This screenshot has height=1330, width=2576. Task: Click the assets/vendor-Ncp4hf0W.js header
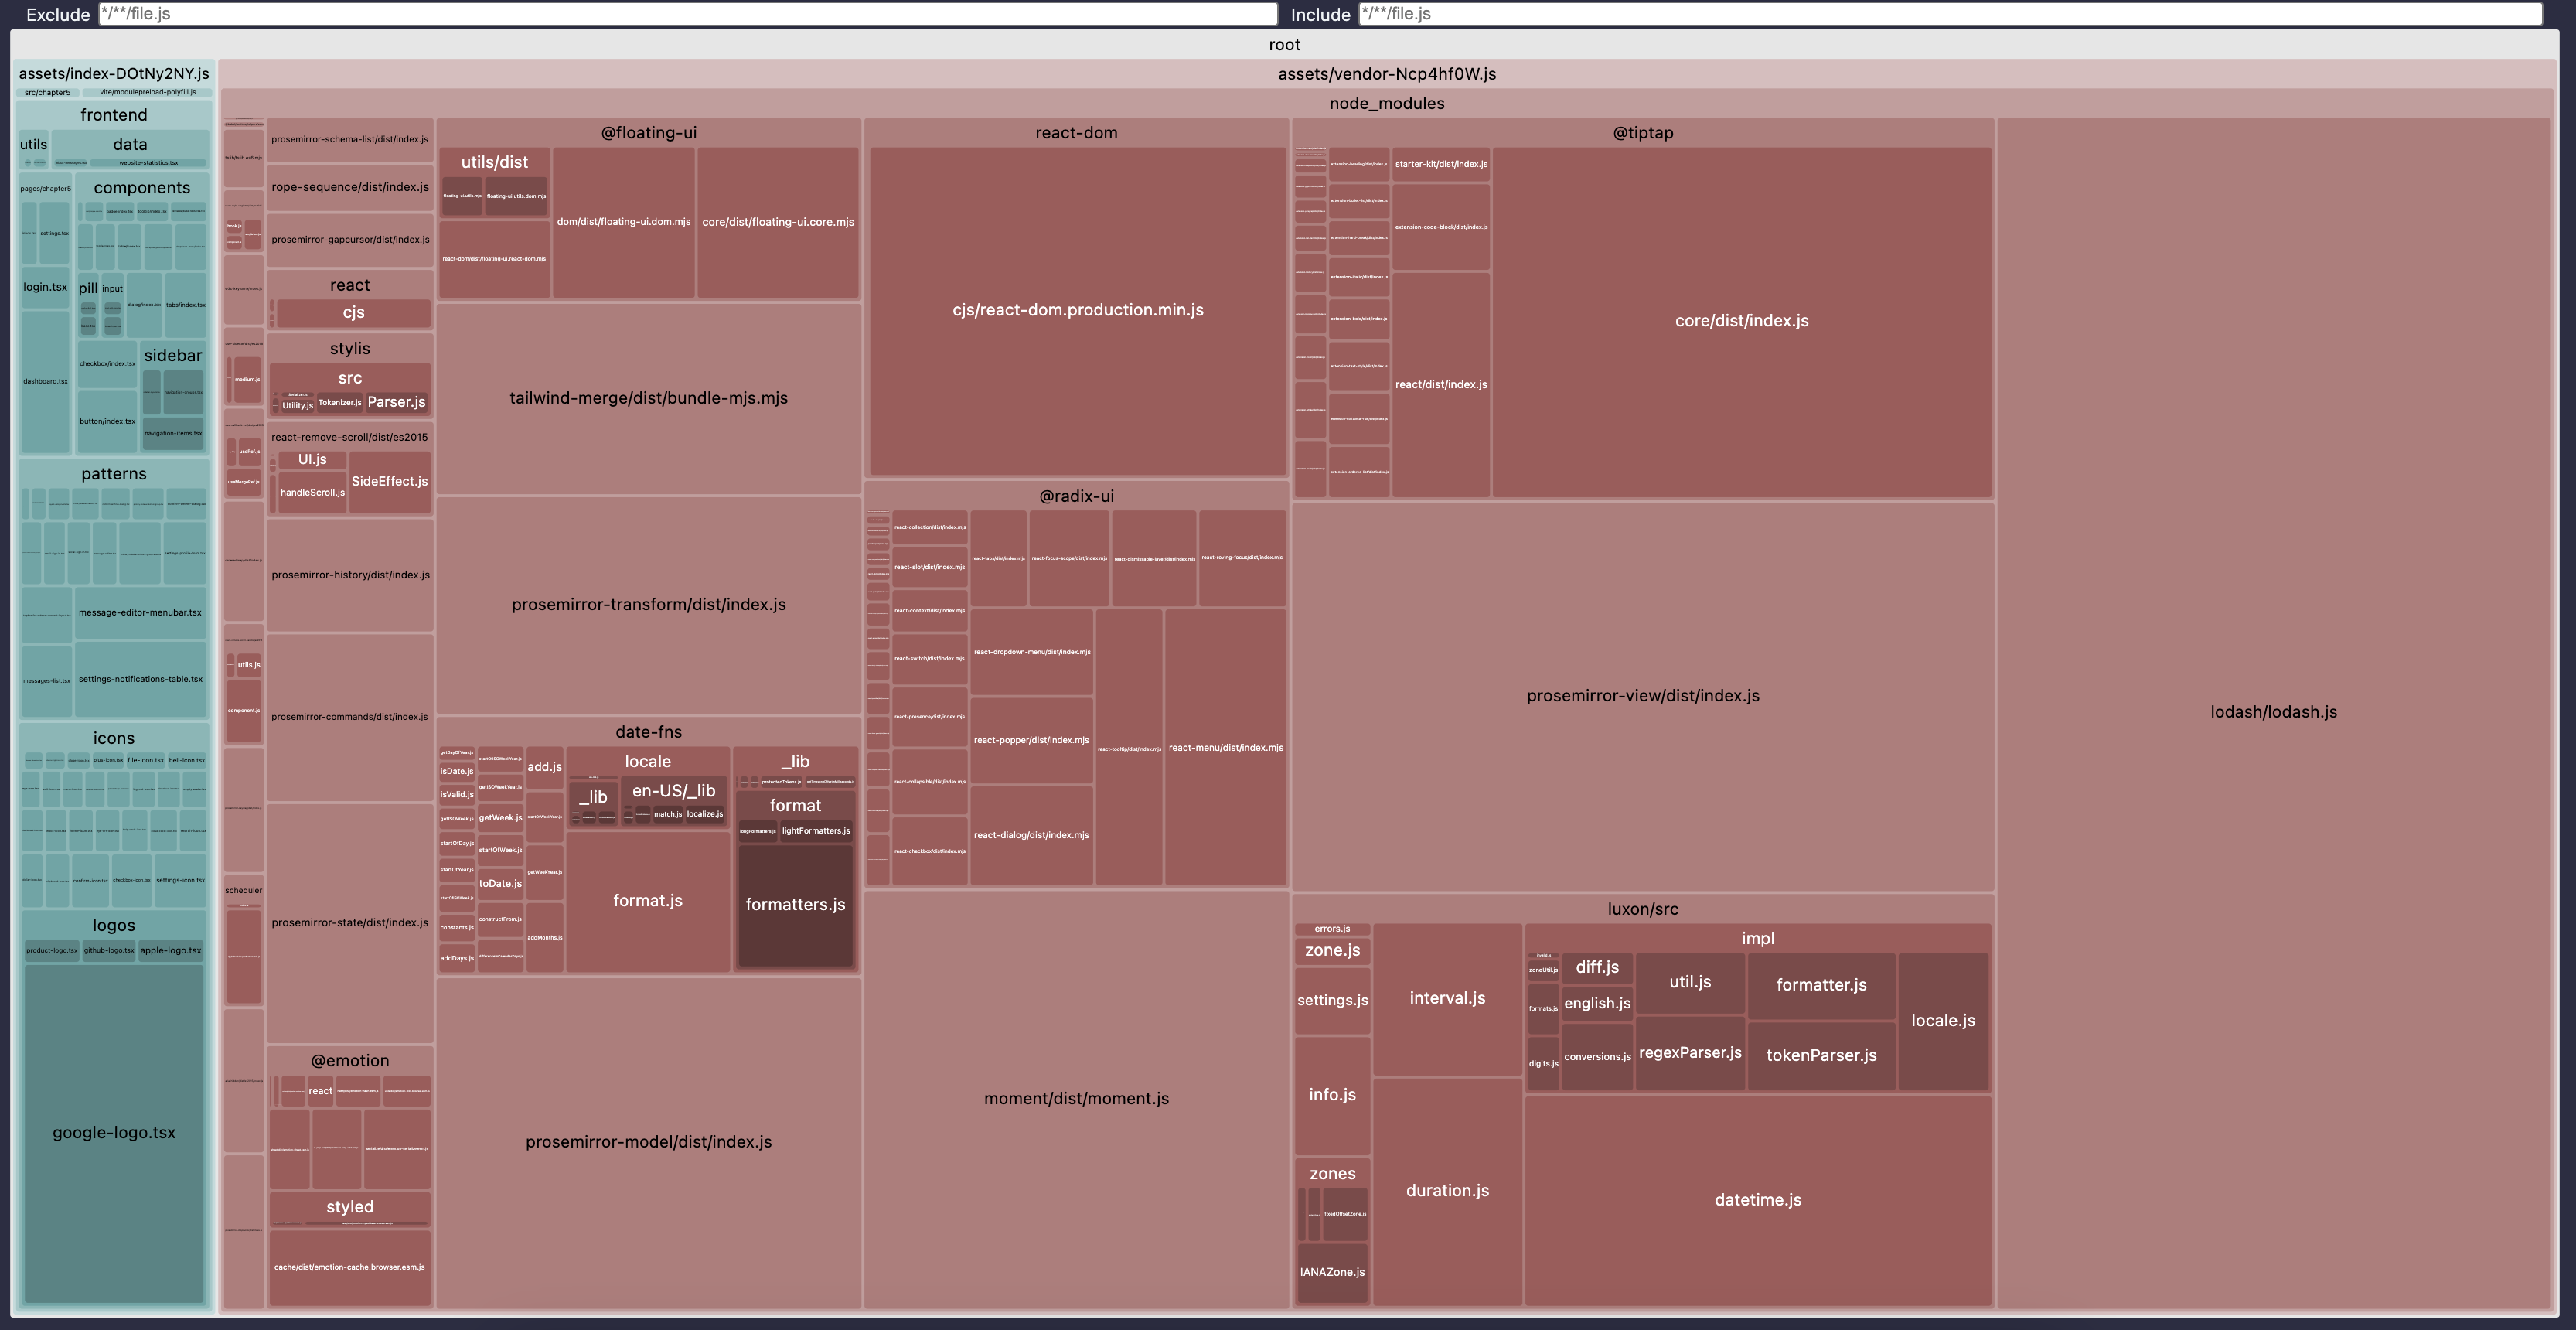(1386, 74)
